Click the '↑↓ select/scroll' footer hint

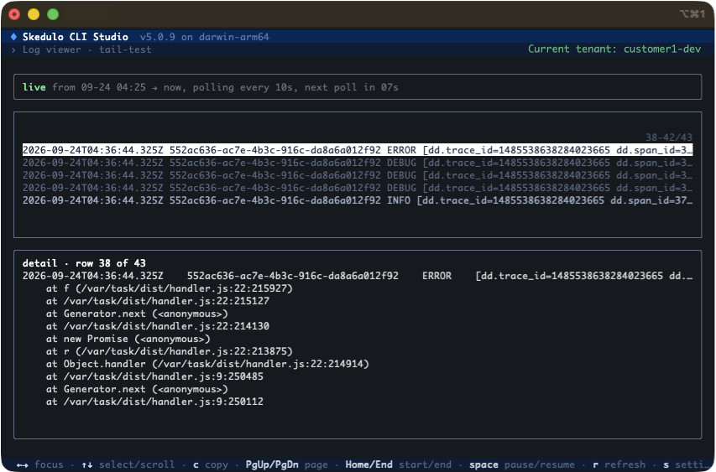coord(128,464)
